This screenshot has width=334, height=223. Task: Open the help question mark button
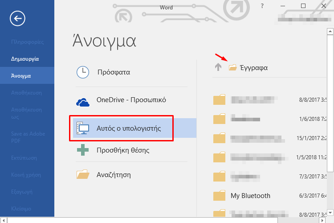(262, 6)
